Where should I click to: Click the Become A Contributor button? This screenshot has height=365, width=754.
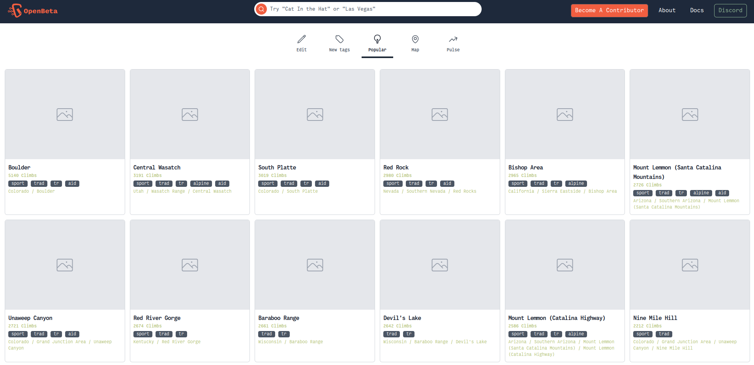tap(609, 10)
